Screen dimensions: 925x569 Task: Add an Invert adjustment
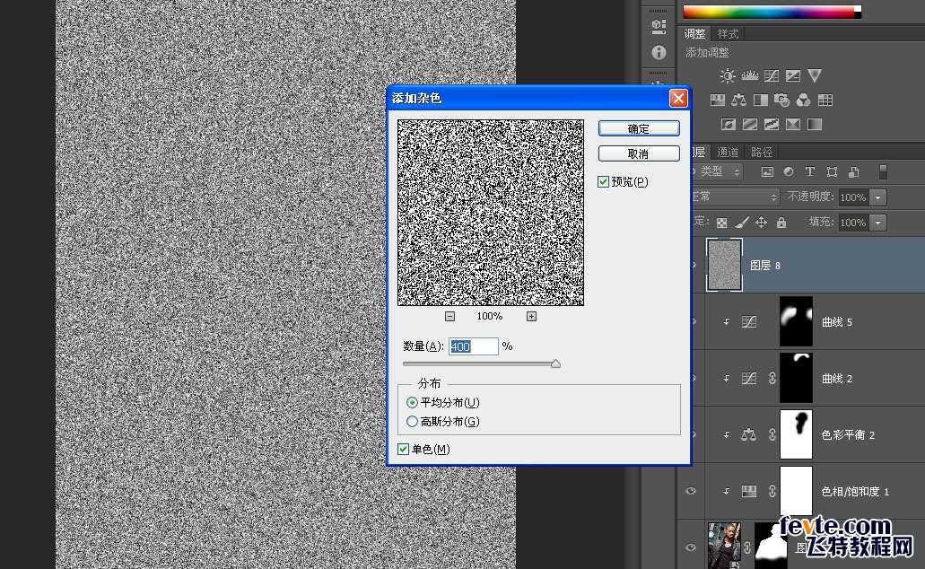coord(729,124)
